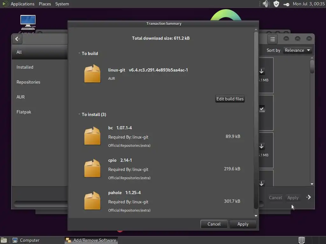Click the Transaction Summary vertical scrollbar
Image resolution: width=326 pixels, height=244 pixels.
pos(256,120)
